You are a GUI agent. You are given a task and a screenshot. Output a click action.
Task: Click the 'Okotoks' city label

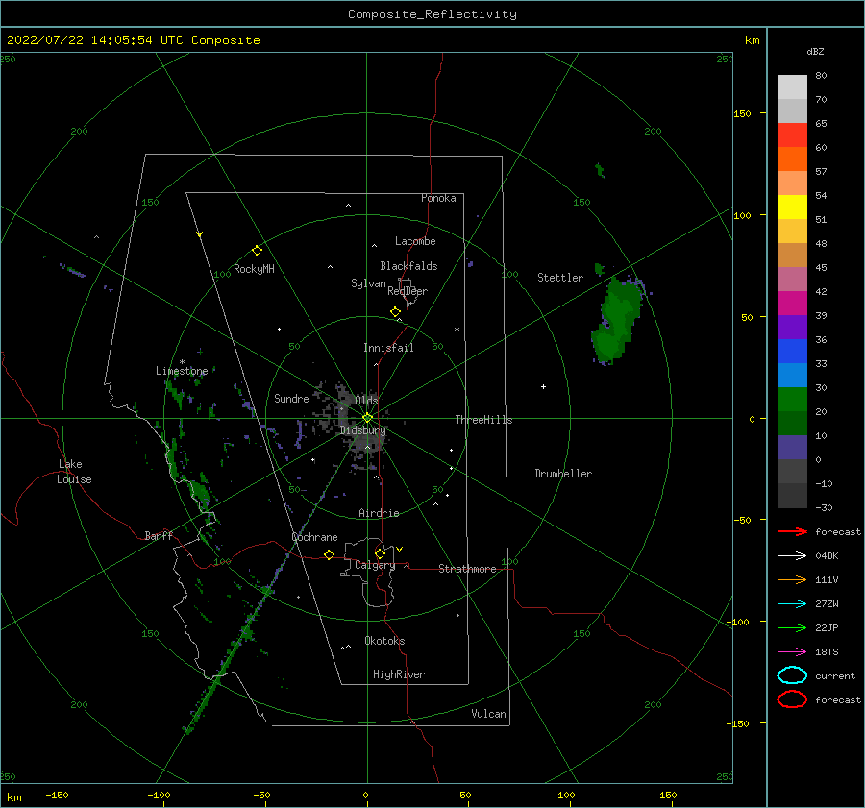[x=384, y=641]
